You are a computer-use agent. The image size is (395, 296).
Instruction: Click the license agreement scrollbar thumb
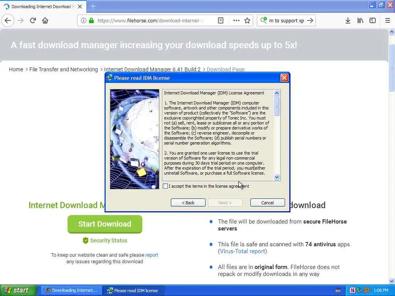pos(277,106)
